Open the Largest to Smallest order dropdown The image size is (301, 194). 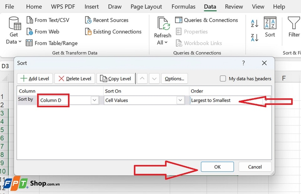(x=266, y=100)
